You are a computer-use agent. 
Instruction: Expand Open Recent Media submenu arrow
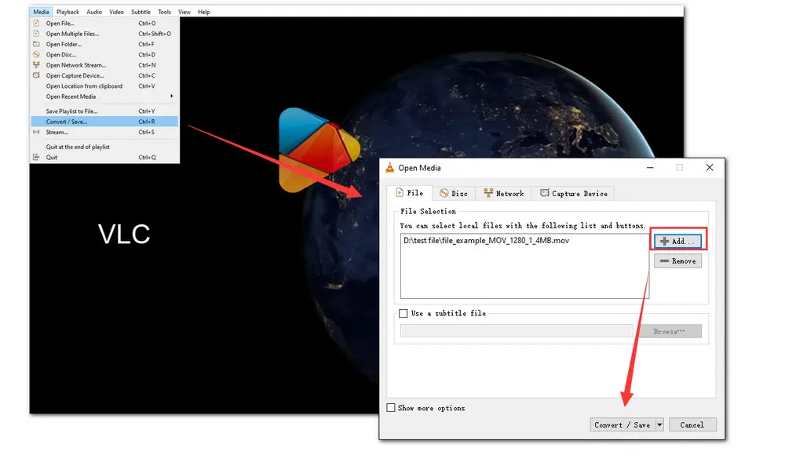(172, 96)
